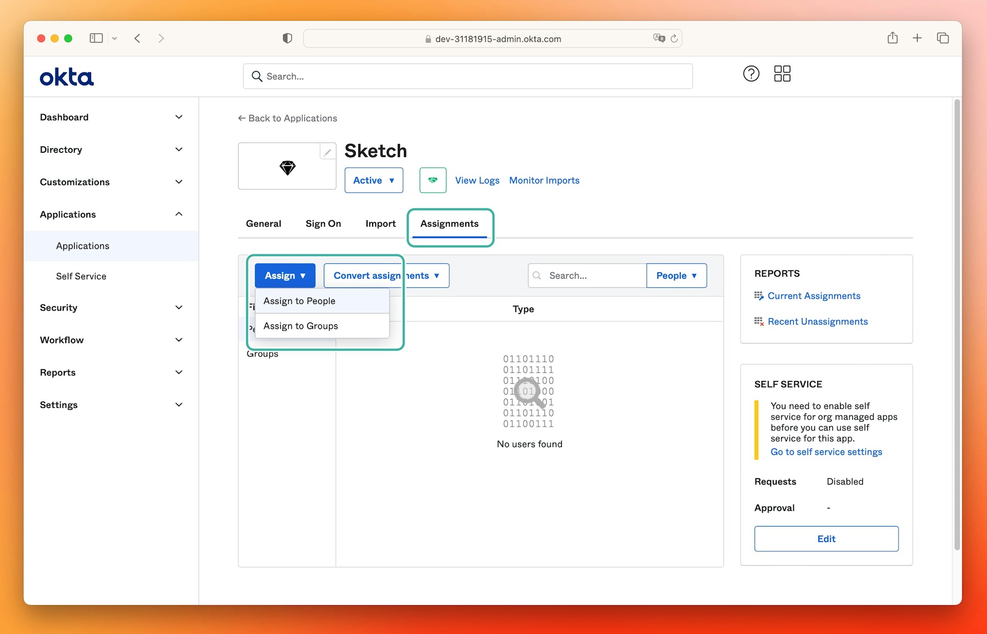Expand the People filter dropdown

coord(675,275)
